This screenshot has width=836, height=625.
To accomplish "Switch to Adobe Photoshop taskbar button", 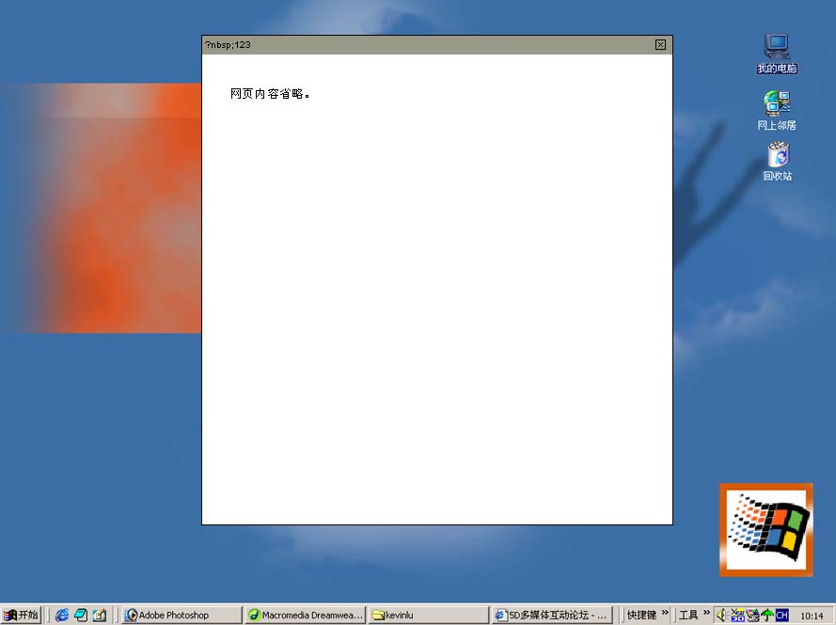I will pyautogui.click(x=181, y=615).
